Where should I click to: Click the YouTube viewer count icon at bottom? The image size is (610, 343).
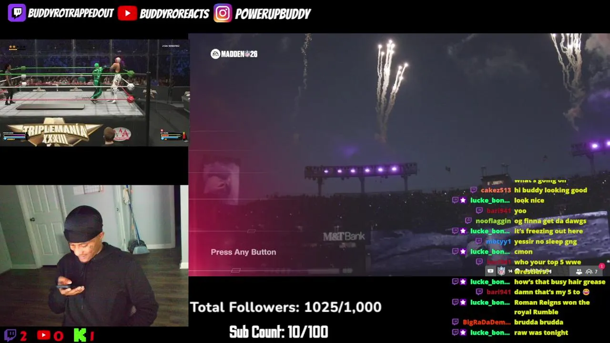tap(43, 335)
